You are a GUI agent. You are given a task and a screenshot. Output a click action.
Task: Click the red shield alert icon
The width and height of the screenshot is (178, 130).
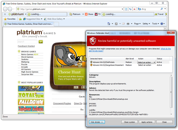coord(93,41)
